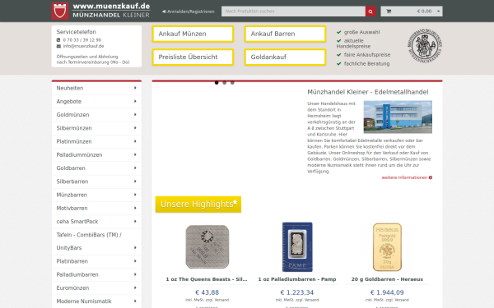Screen dimensions: 494x308
Task: Open the Angebote category
Action: 96,102
